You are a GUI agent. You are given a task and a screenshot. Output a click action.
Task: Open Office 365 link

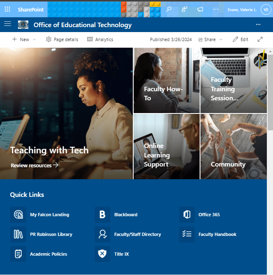[209, 215]
